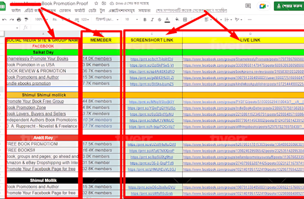Click the Undo arrow icon
Viewport: 304px width, 199px height.
pyautogui.click(x=4, y=19)
